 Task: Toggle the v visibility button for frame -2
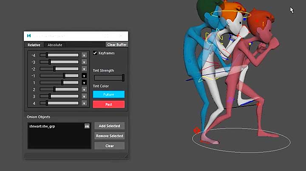pyautogui.click(x=84, y=69)
